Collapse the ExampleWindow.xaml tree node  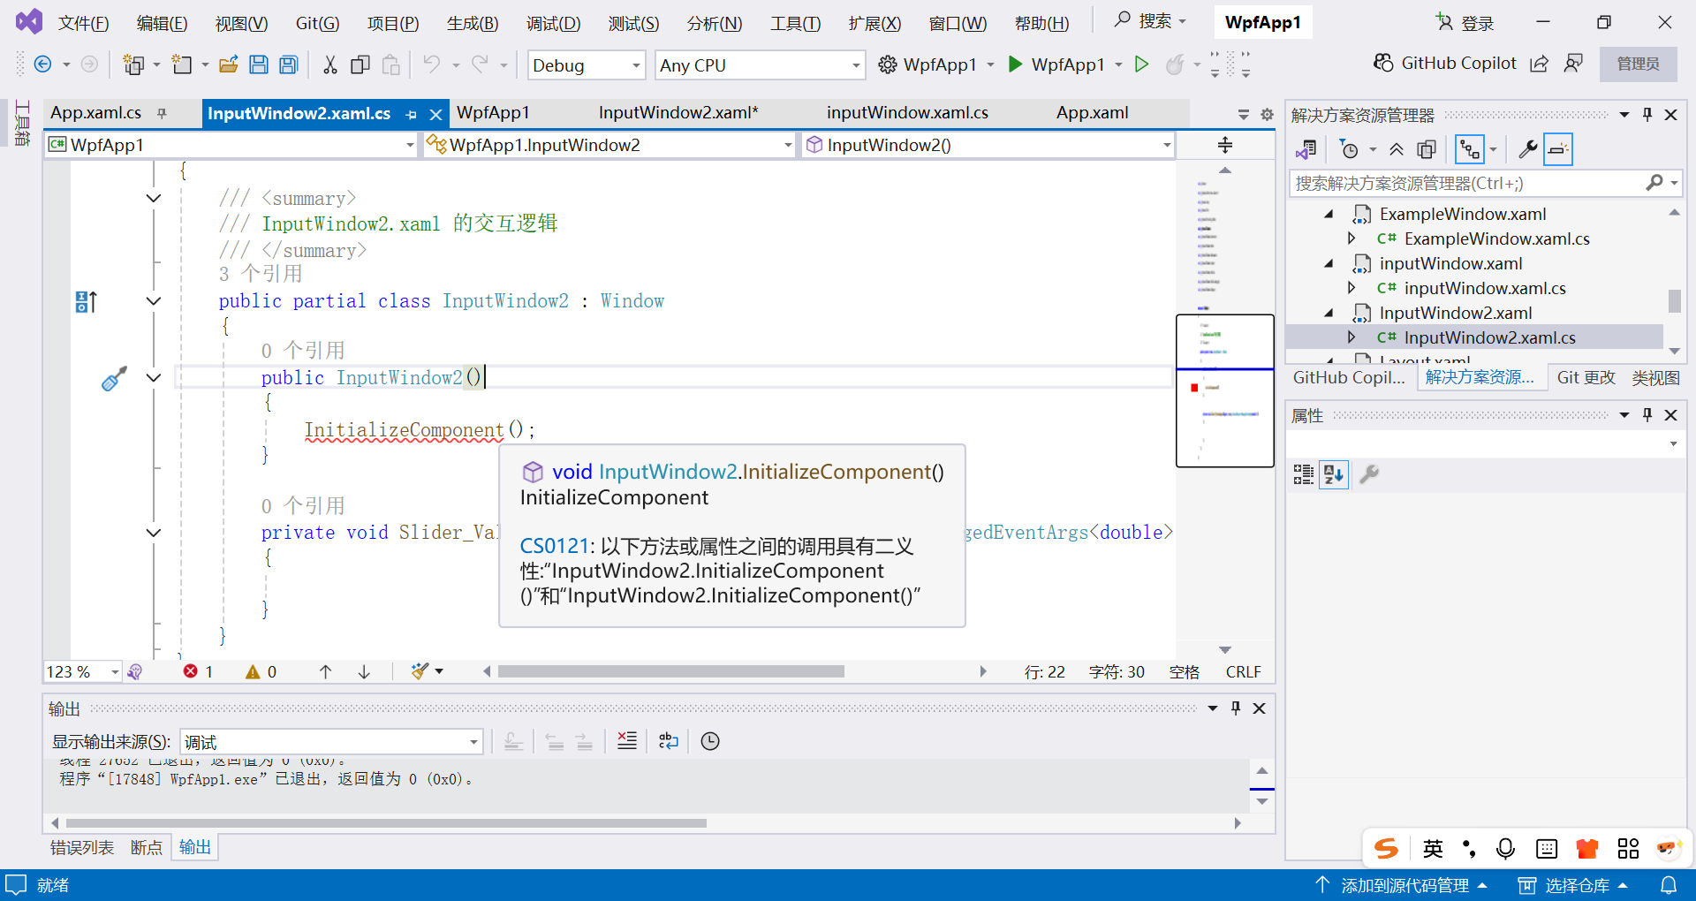click(x=1329, y=214)
